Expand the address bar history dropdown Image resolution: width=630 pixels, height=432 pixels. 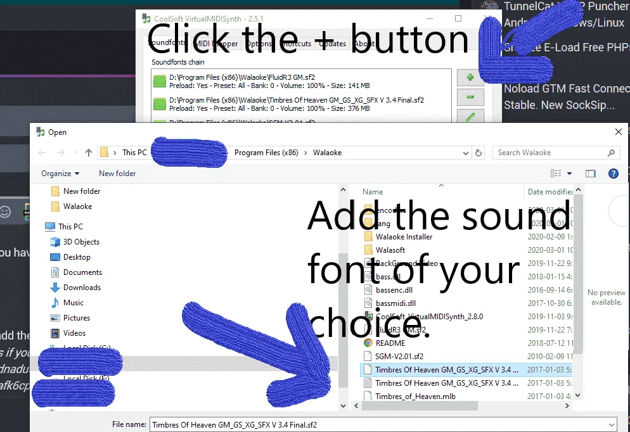[465, 153]
